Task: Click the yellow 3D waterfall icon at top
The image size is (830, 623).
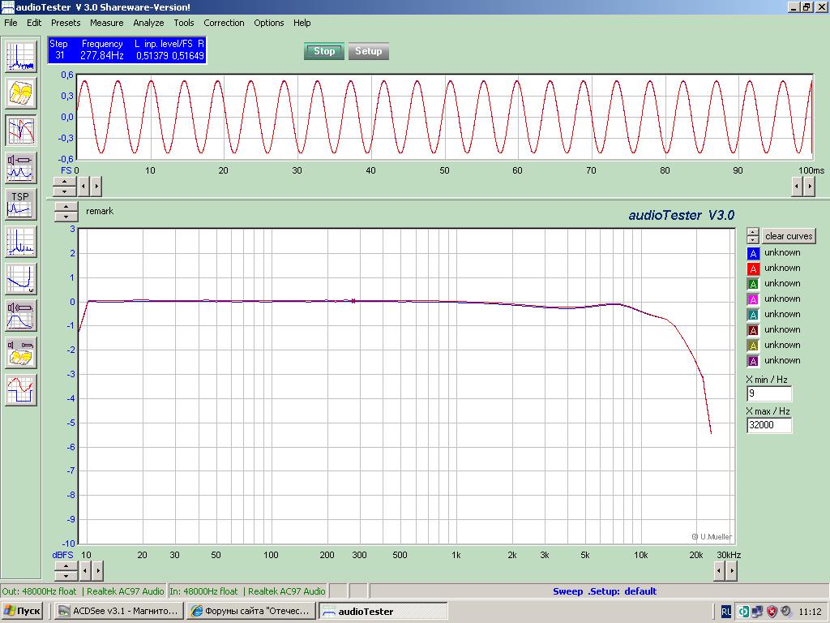Action: coord(21,93)
